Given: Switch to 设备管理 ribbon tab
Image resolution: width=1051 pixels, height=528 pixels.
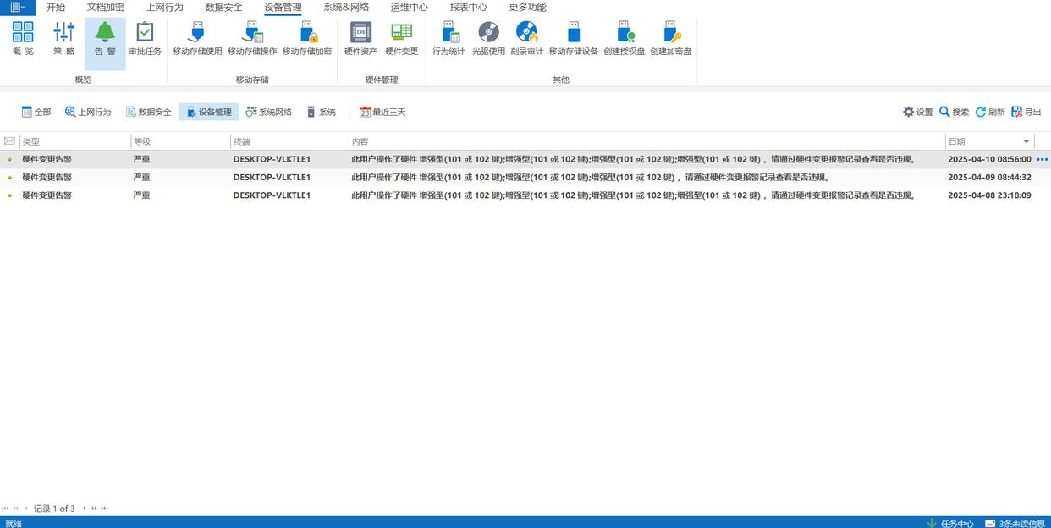Looking at the screenshot, I should point(283,7).
